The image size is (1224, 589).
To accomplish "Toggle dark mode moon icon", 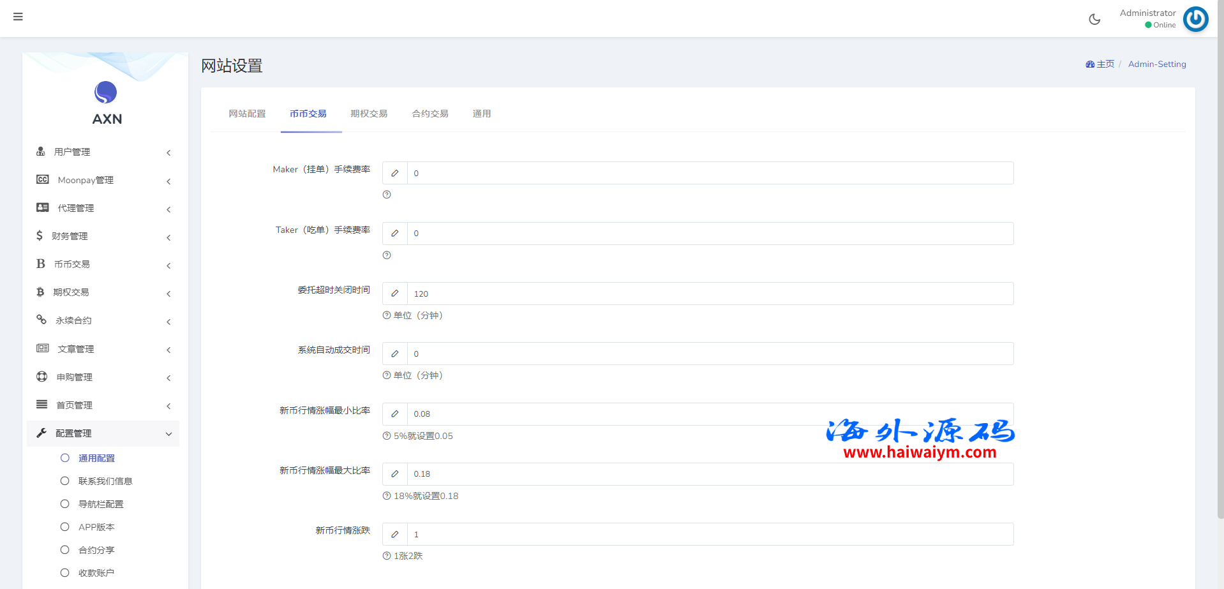I will point(1094,19).
